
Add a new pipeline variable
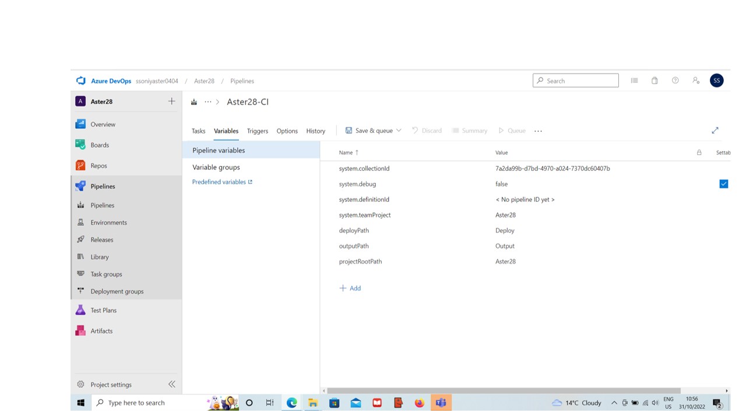click(x=350, y=288)
